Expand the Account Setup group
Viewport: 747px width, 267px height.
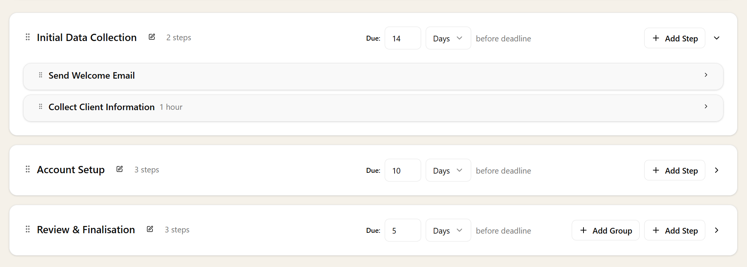pyautogui.click(x=717, y=170)
